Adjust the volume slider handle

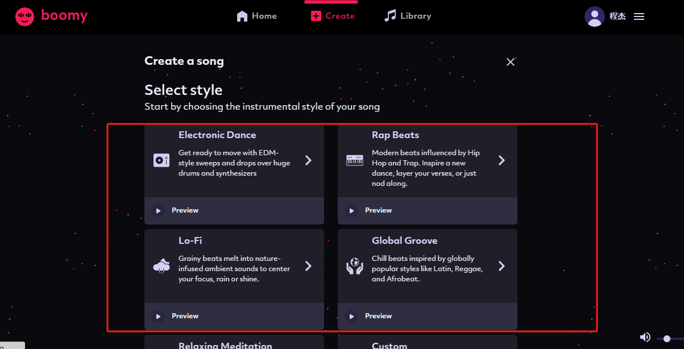coord(667,339)
